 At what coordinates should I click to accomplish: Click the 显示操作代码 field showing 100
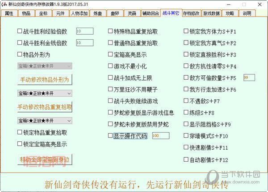pyautogui.click(x=160, y=136)
